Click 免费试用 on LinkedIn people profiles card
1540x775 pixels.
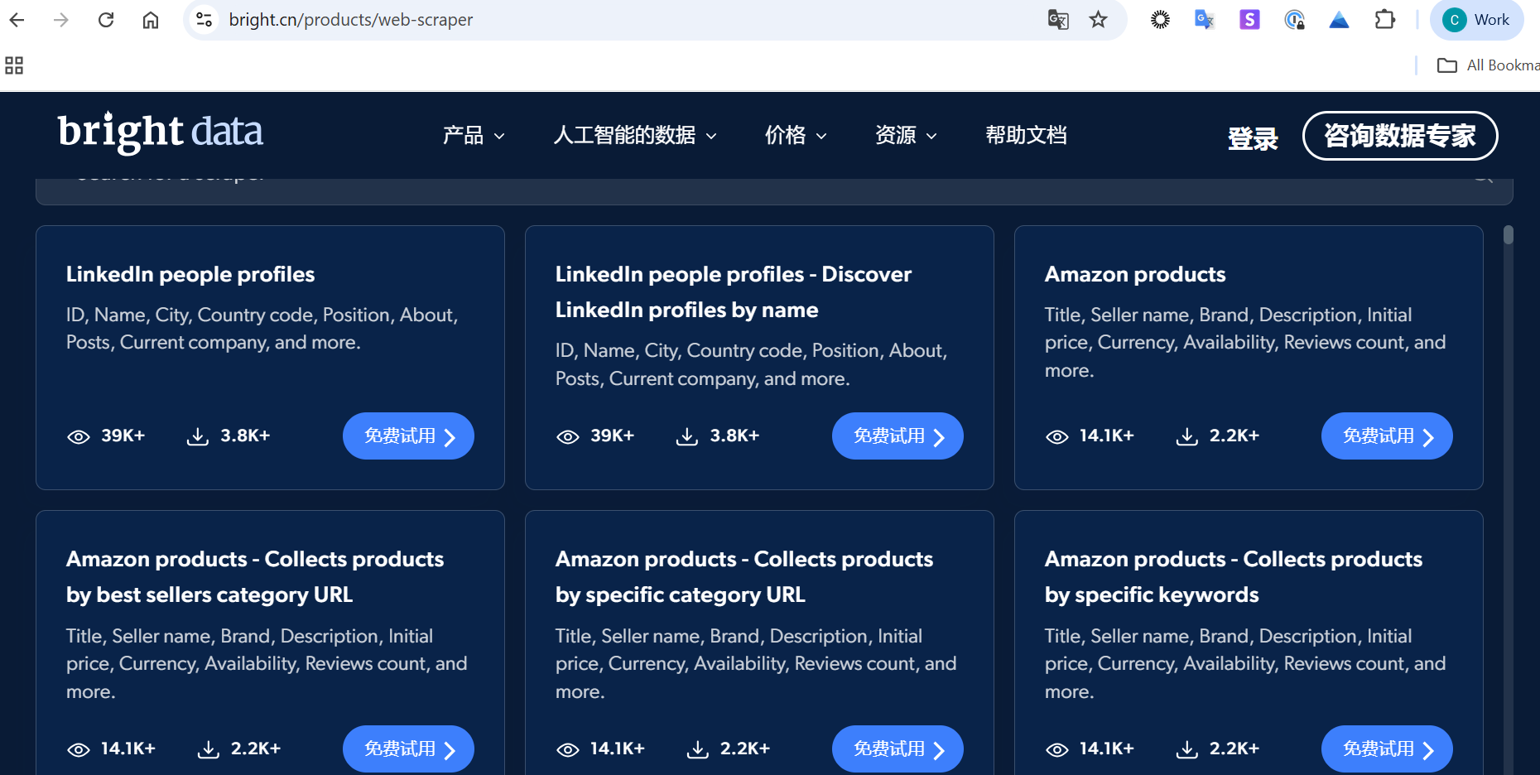tap(408, 436)
